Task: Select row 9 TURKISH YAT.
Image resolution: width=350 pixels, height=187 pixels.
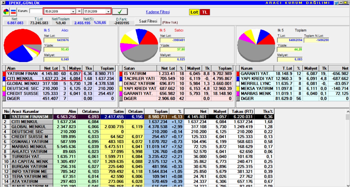Action: (x=138, y=157)
